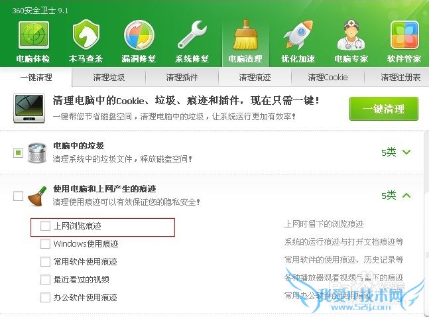
Task: Open 木马查杀 horse shield icon
Action: coord(86,35)
